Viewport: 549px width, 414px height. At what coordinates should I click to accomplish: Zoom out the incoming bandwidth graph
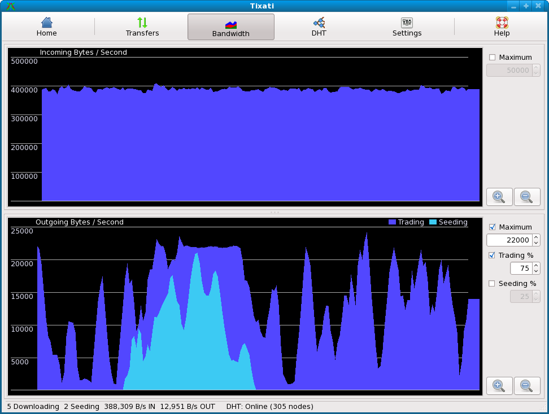tap(527, 197)
